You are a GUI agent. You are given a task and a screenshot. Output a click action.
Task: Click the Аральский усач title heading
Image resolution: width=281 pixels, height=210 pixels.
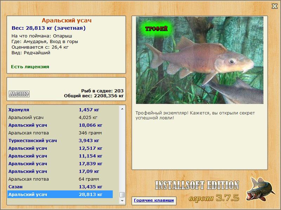[x=66, y=20]
